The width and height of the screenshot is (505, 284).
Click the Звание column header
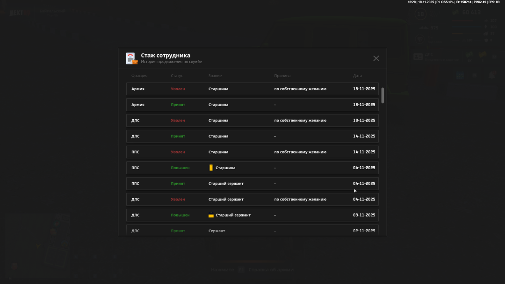(x=215, y=76)
